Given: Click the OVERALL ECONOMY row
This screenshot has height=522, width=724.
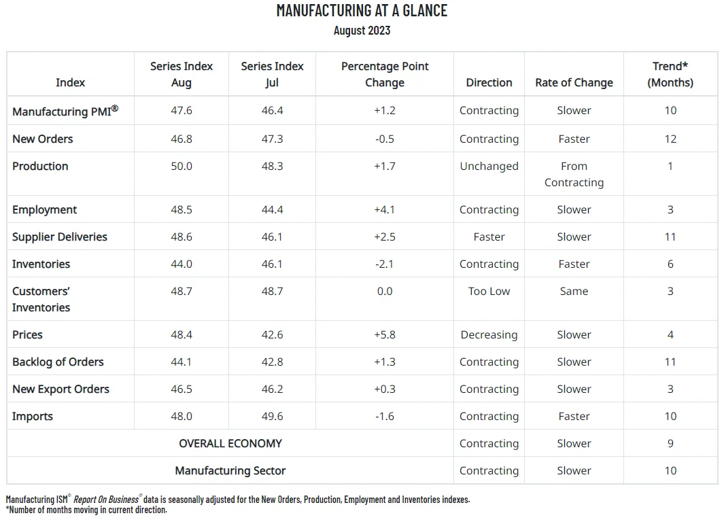Looking at the screenshot, I should pos(362,443).
